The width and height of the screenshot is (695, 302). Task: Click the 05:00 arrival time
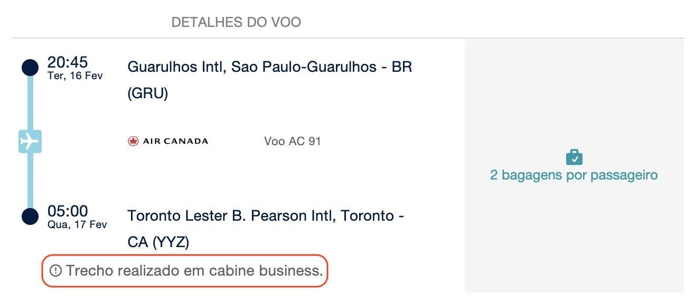click(x=68, y=211)
